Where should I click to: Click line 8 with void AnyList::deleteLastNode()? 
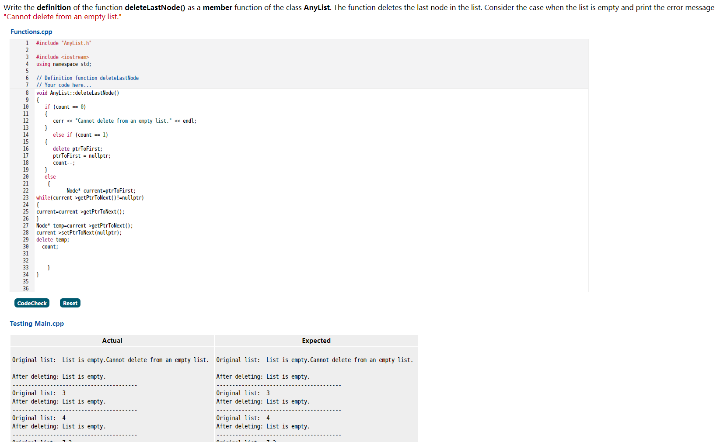[x=77, y=93]
